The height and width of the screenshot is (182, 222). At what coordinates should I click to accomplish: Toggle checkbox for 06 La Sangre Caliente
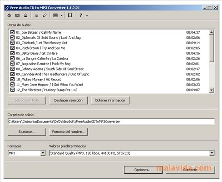click(x=12, y=58)
